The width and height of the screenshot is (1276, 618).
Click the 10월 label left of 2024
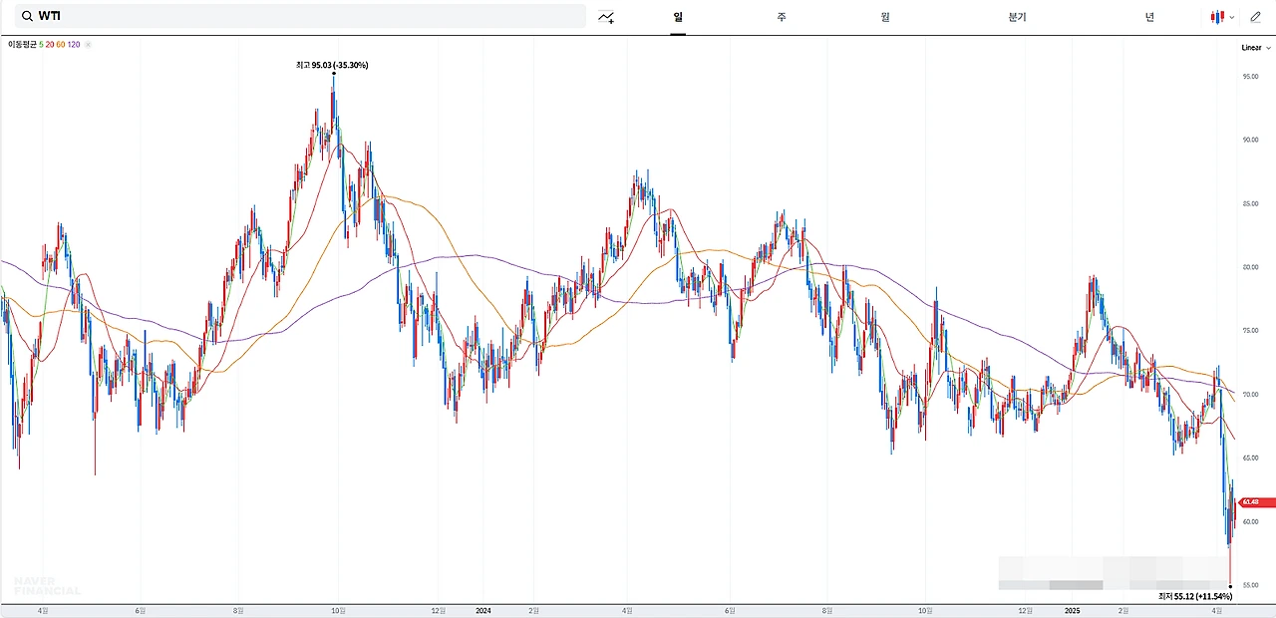[x=339, y=610]
